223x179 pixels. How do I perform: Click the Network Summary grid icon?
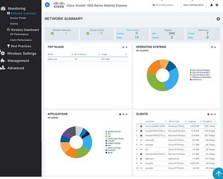pos(8,13)
